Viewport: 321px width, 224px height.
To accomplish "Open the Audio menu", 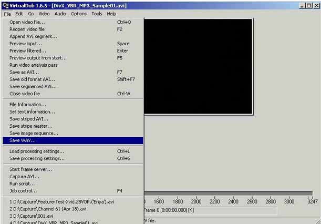I will click(60, 14).
